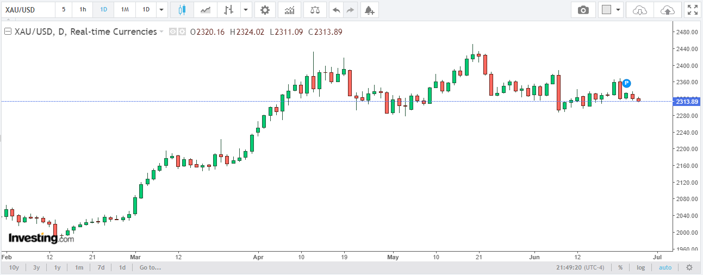Redo the chart action
Image resolution: width=703 pixels, height=275 pixels.
point(351,10)
